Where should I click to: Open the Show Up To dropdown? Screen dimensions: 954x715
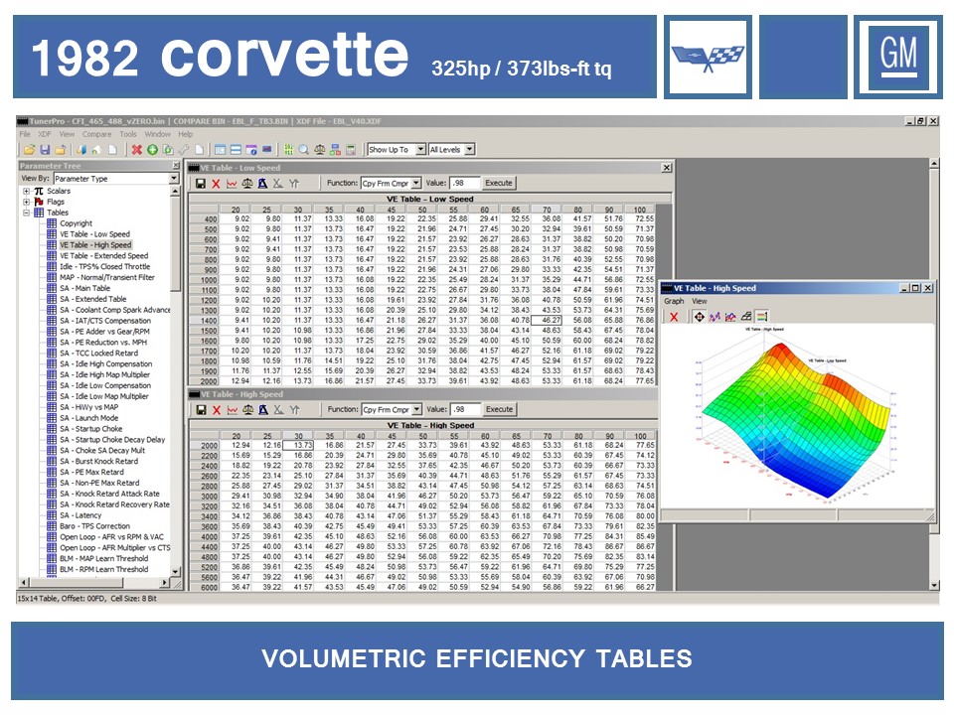tap(420, 150)
